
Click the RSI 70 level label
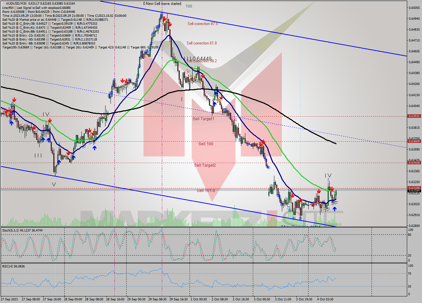click(x=409, y=273)
